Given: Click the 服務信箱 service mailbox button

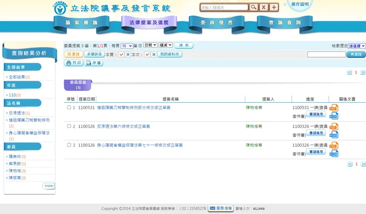Looking at the screenshot, I should point(221,208).
